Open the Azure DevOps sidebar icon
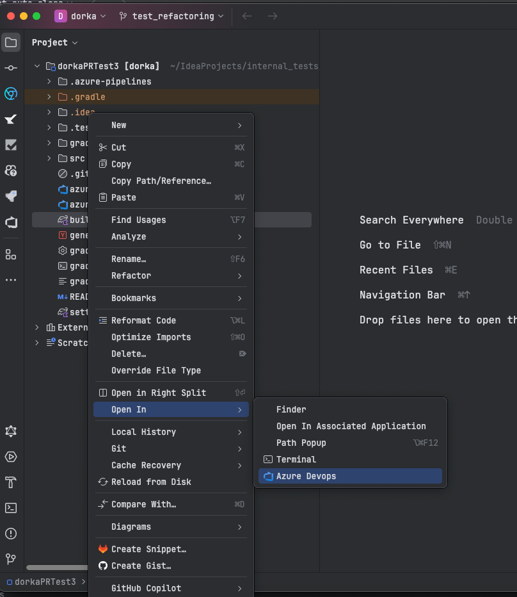517x597 pixels. [11, 222]
